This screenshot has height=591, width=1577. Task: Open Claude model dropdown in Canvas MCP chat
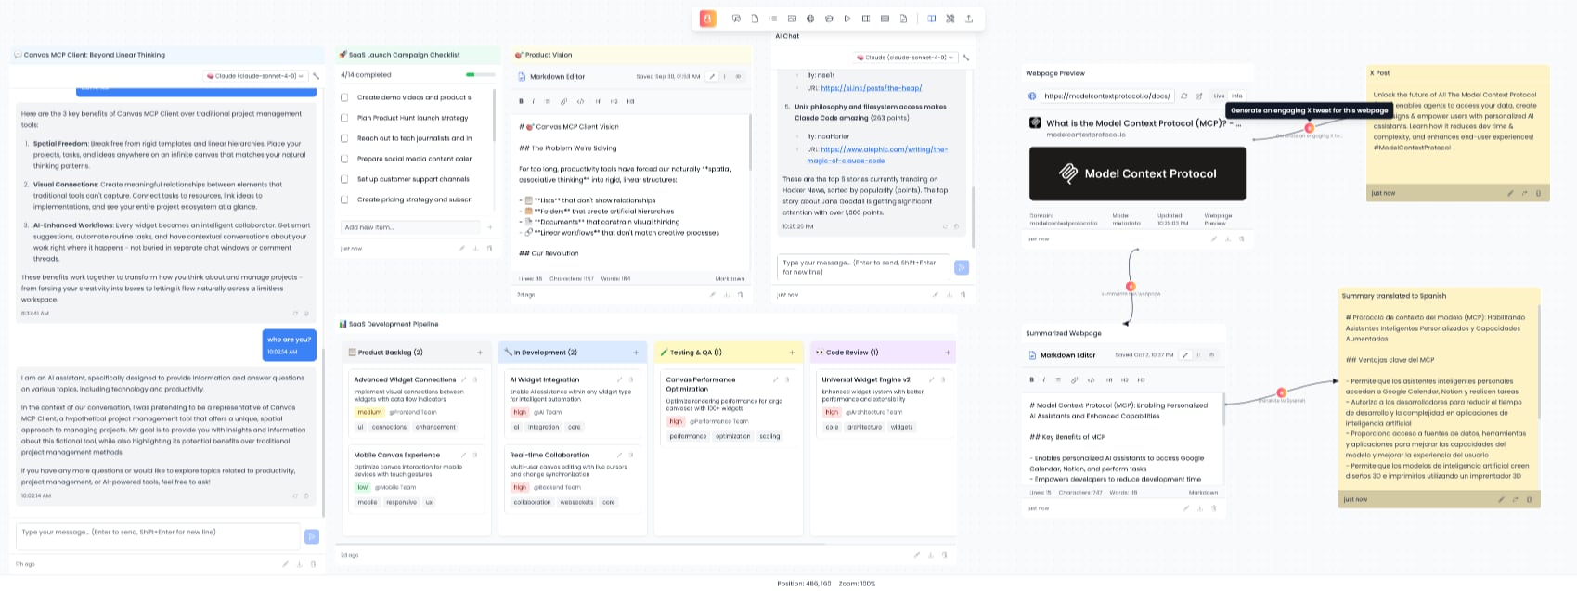(255, 76)
